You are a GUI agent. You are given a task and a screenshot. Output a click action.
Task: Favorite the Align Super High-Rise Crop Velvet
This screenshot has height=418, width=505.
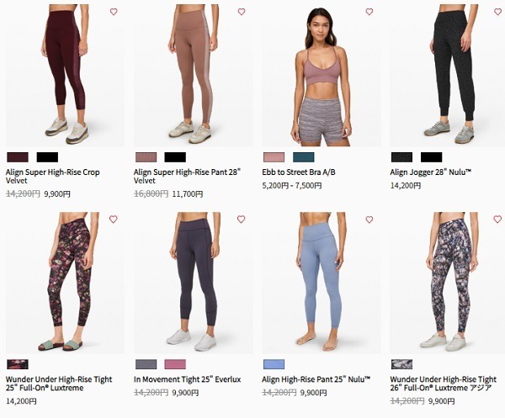(114, 12)
